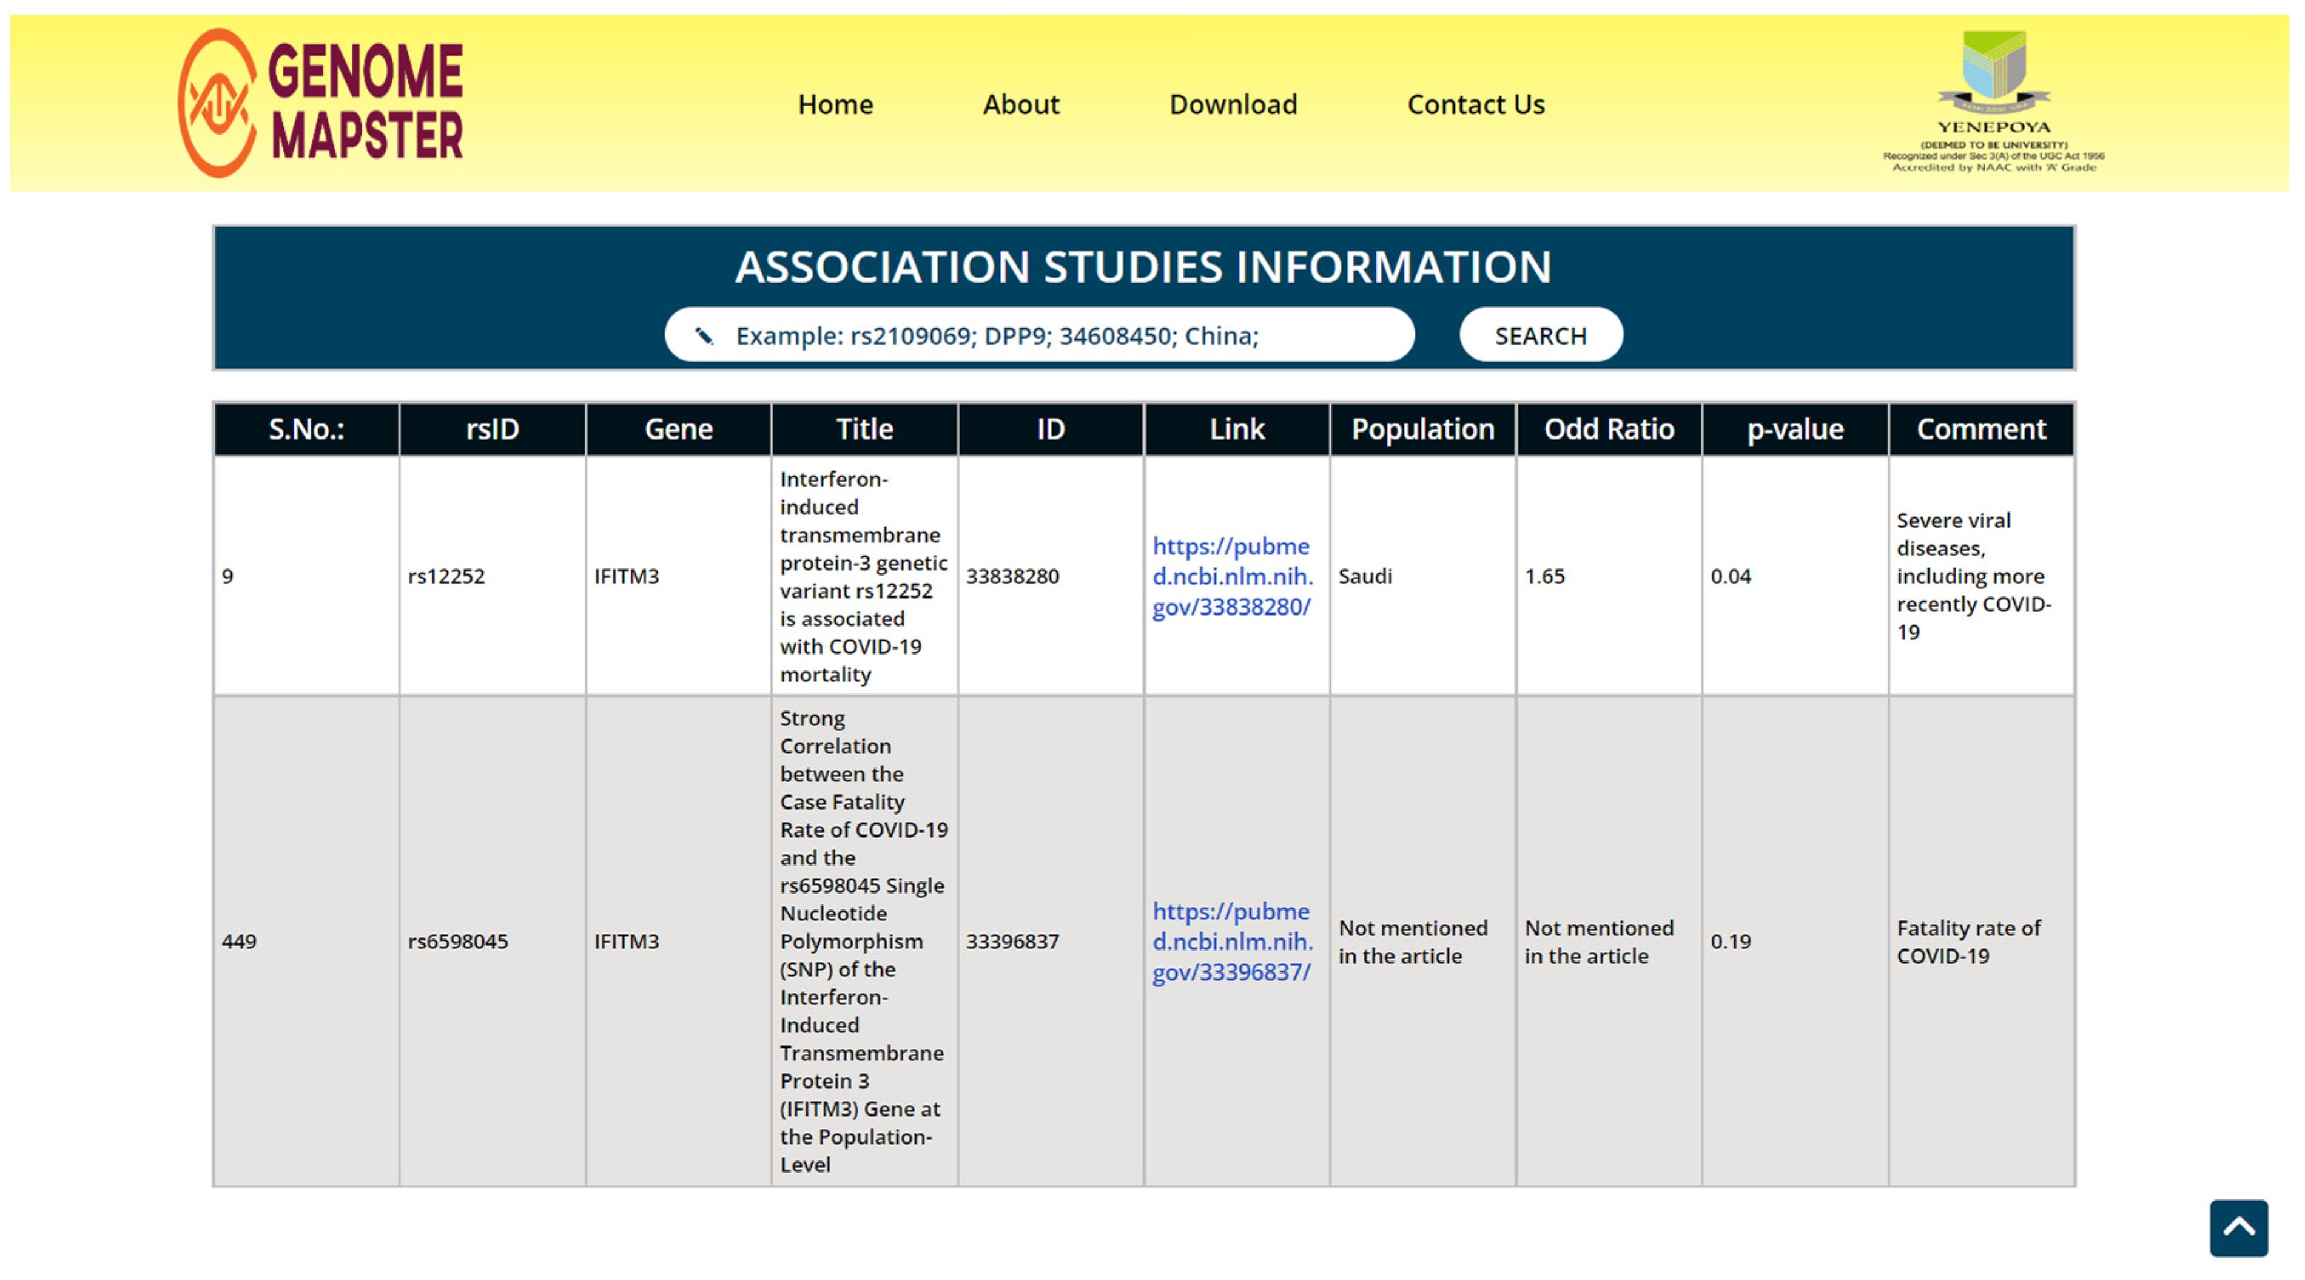Click the Genome Mapster logo

click(x=320, y=103)
